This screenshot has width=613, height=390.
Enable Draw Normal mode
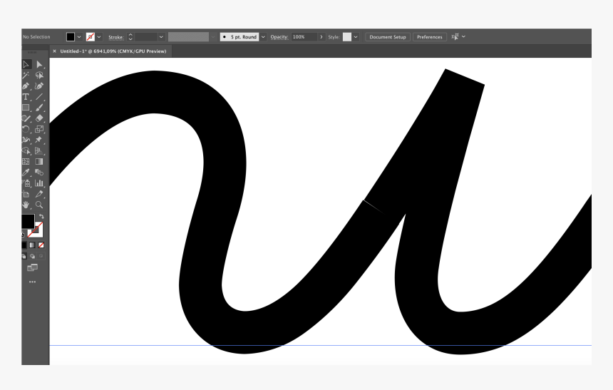(x=24, y=256)
